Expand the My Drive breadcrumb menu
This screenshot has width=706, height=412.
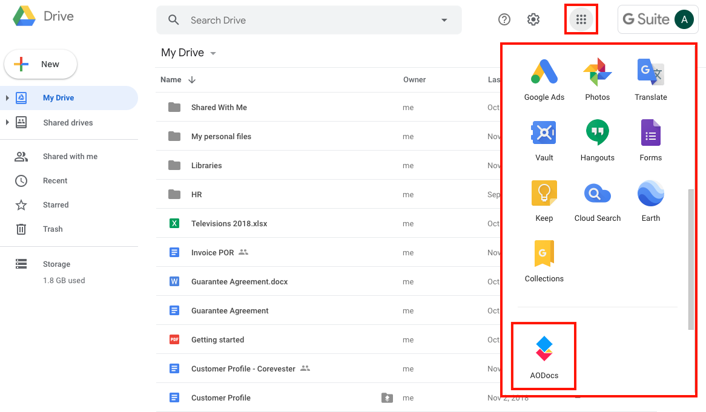point(213,53)
